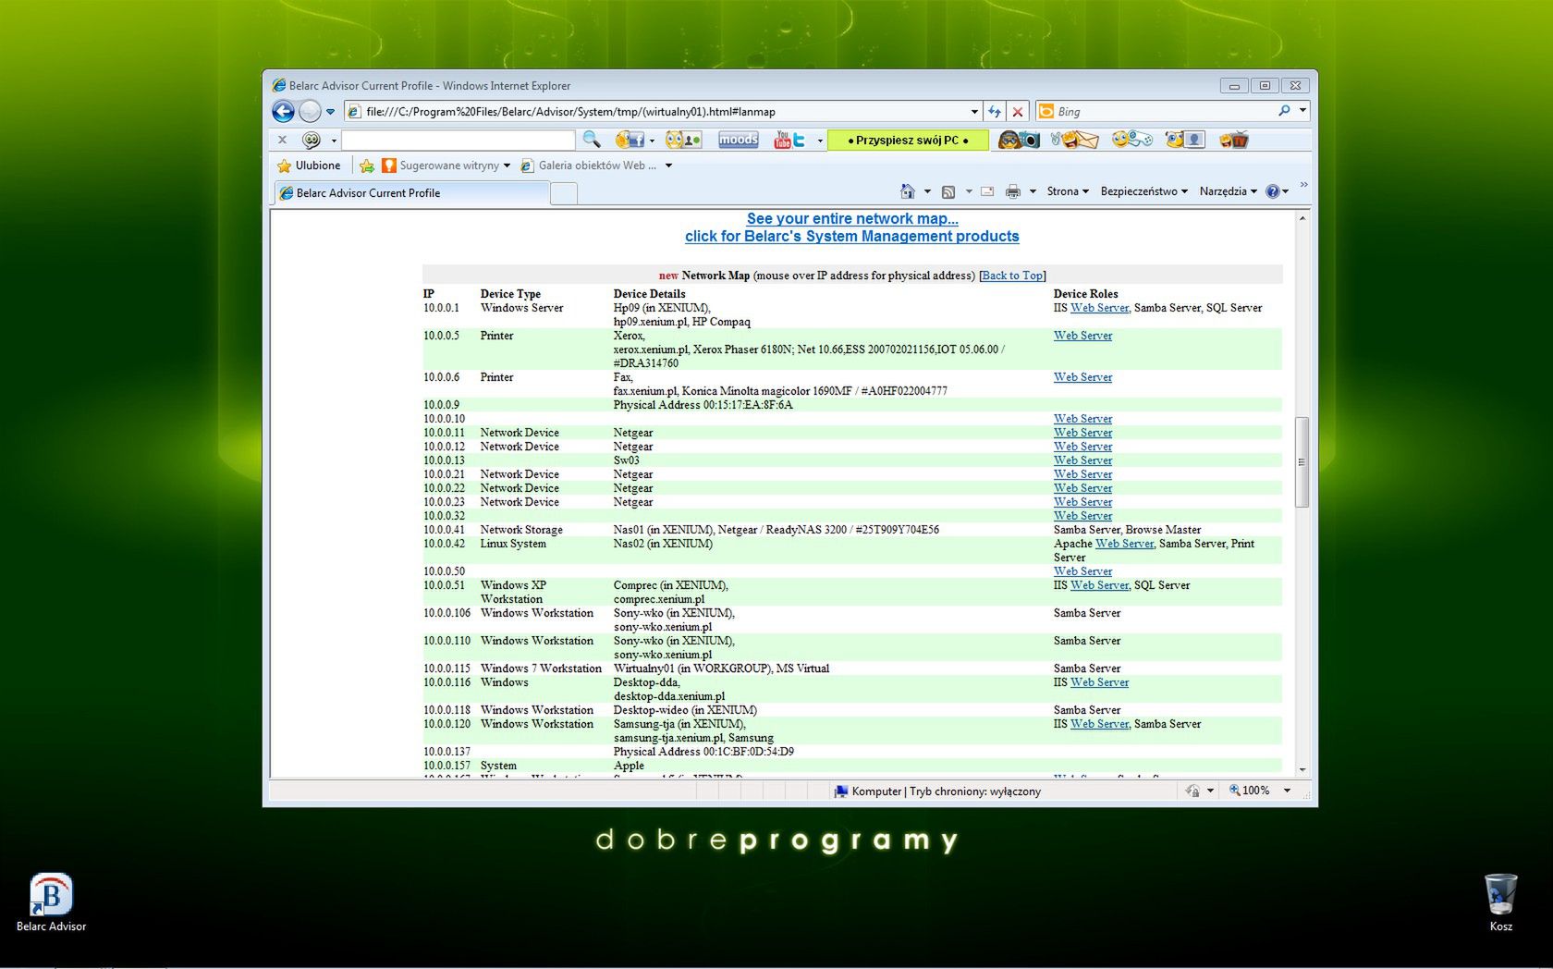Open the Facebook smiley toolbar icon
Viewport: 1553px width, 969px height.
pos(630,140)
